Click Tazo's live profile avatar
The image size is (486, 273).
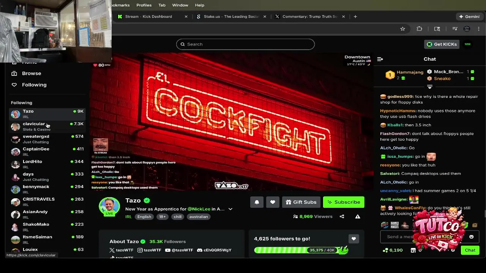(x=109, y=207)
